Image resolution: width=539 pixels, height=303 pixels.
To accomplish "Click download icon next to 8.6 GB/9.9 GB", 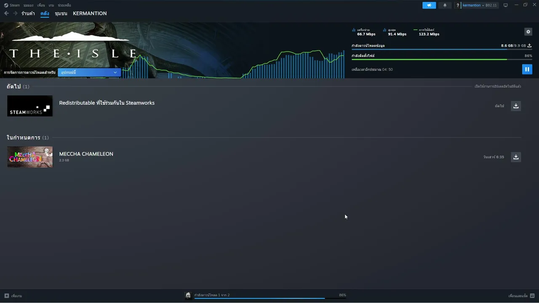I will point(530,45).
